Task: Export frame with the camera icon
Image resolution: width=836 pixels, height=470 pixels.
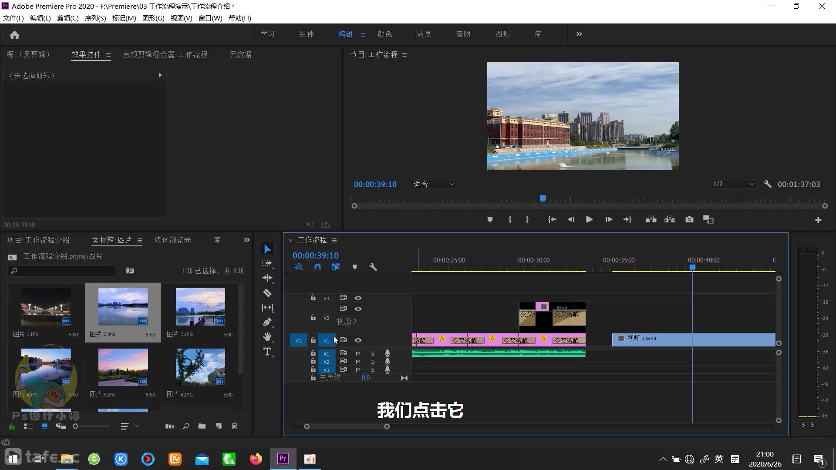Action: pyautogui.click(x=689, y=220)
